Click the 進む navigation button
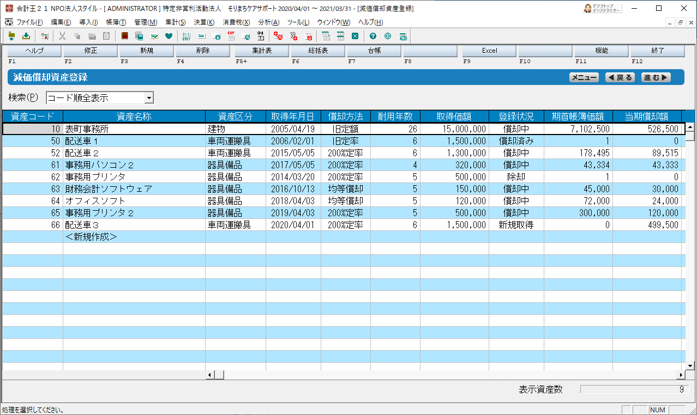The width and height of the screenshot is (697, 415). 656,77
